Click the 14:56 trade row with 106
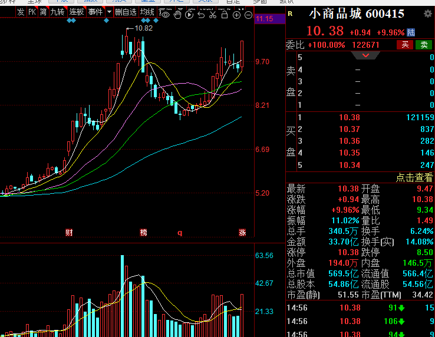The height and width of the screenshot is (337, 435). coord(360,321)
